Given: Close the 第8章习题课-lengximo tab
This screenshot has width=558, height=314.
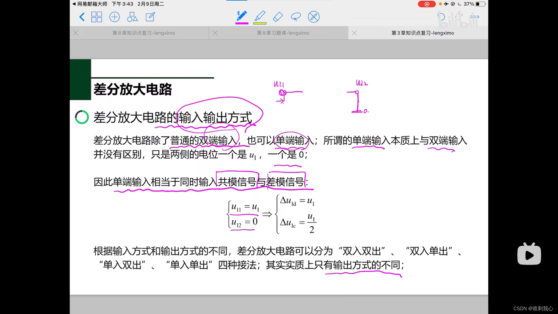Looking at the screenshot, I should 215,33.
